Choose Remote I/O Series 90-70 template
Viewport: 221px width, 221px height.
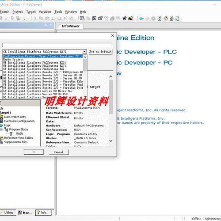click(42, 78)
